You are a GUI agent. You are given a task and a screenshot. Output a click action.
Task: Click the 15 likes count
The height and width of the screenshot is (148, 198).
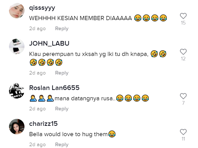pos(183,23)
